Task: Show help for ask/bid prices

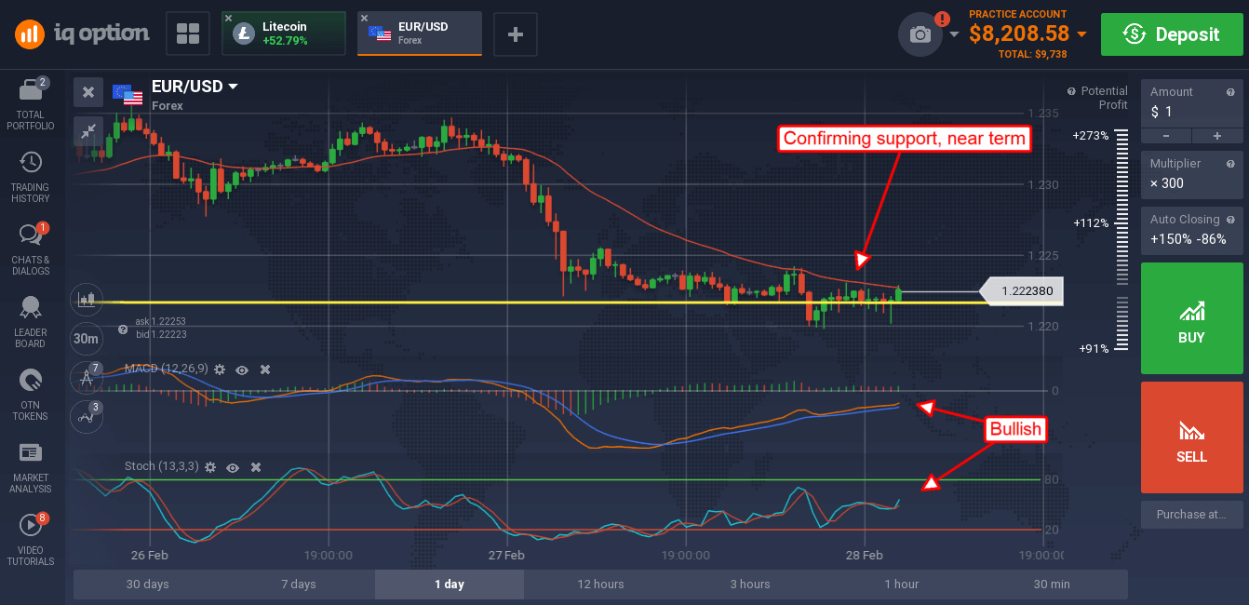Action: (123, 329)
